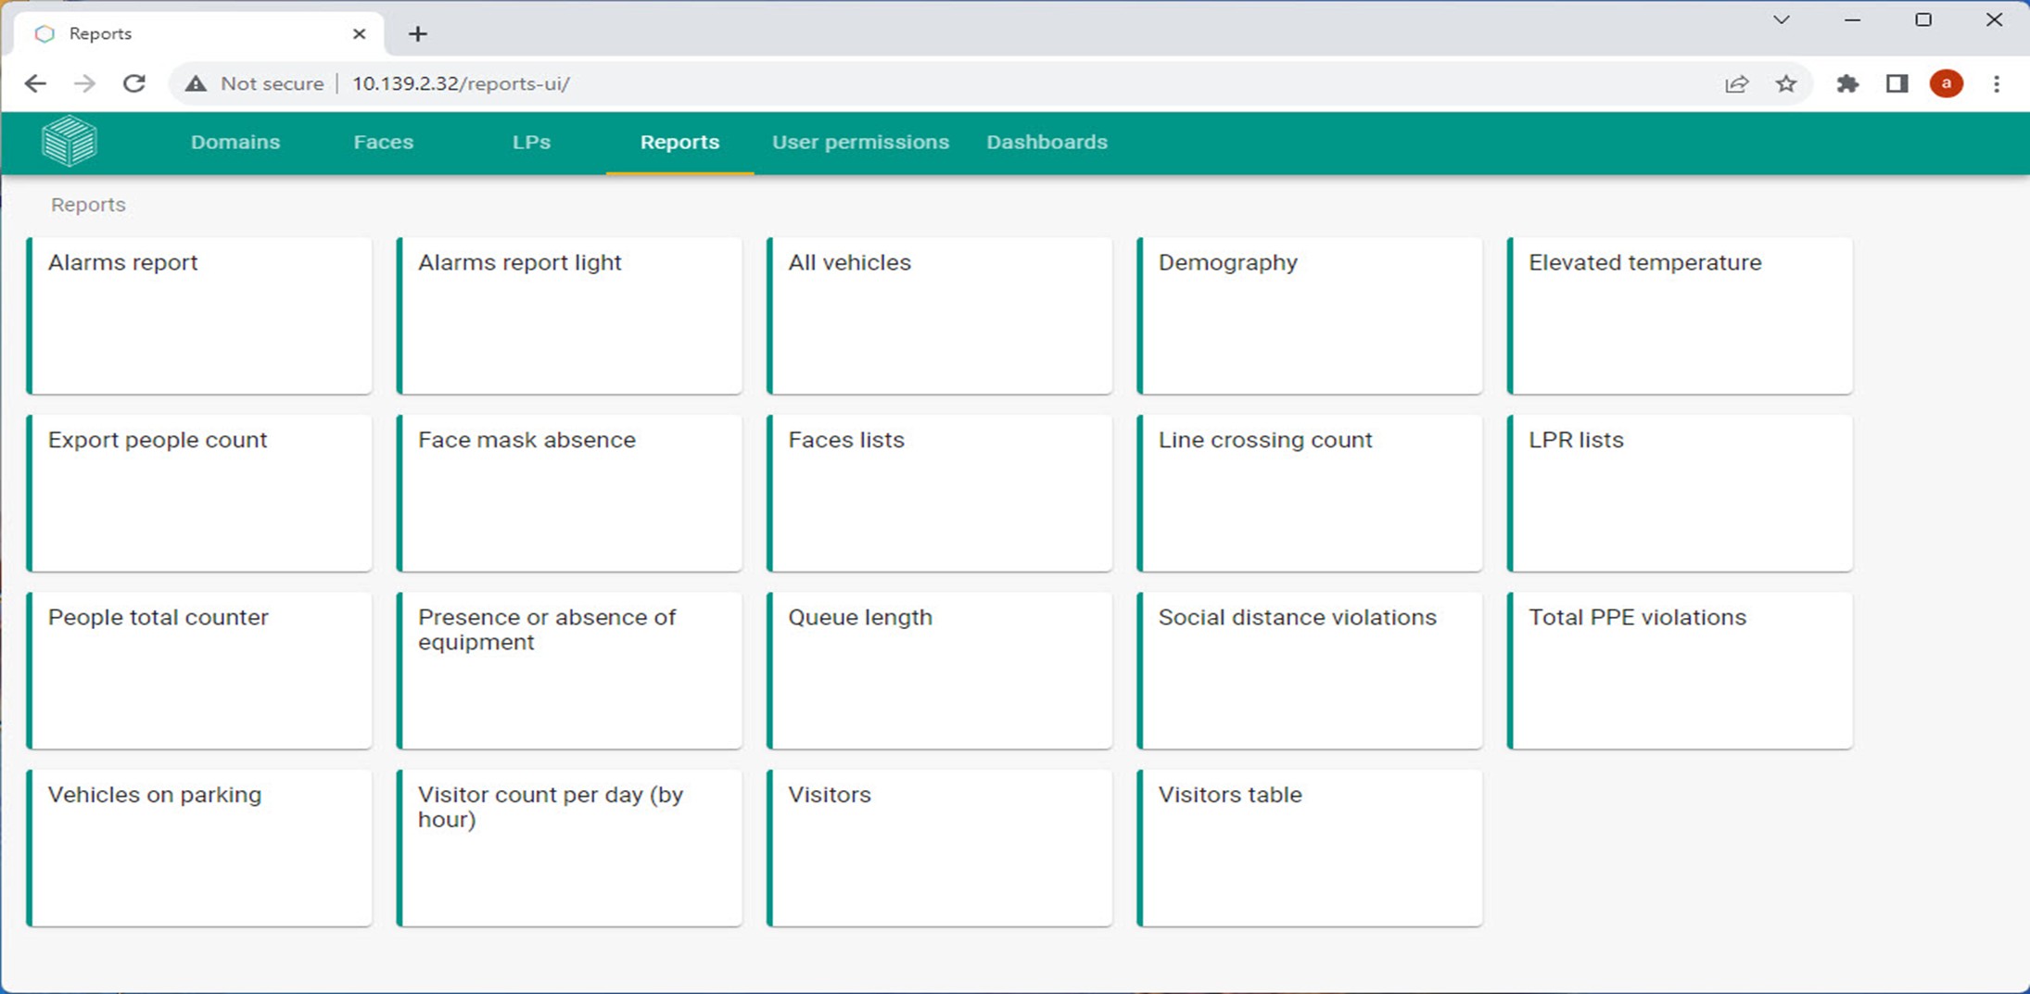Click the address bar URL field
This screenshot has width=2030, height=994.
tap(834, 83)
